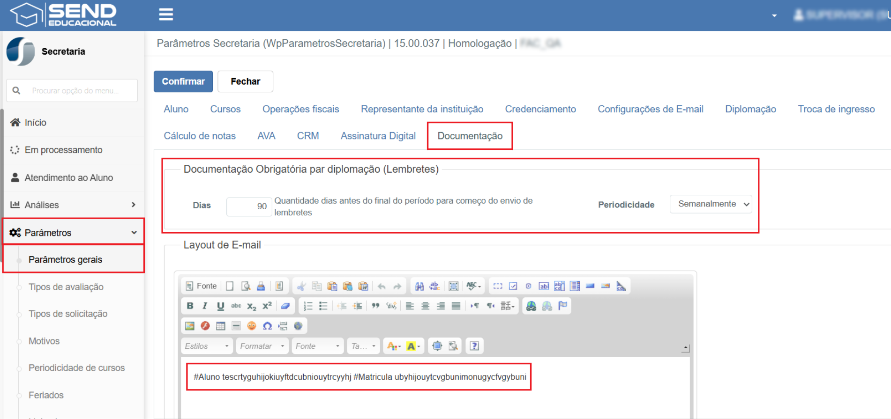Click the Fechar button
Screen dimensions: 891x419
(x=245, y=81)
